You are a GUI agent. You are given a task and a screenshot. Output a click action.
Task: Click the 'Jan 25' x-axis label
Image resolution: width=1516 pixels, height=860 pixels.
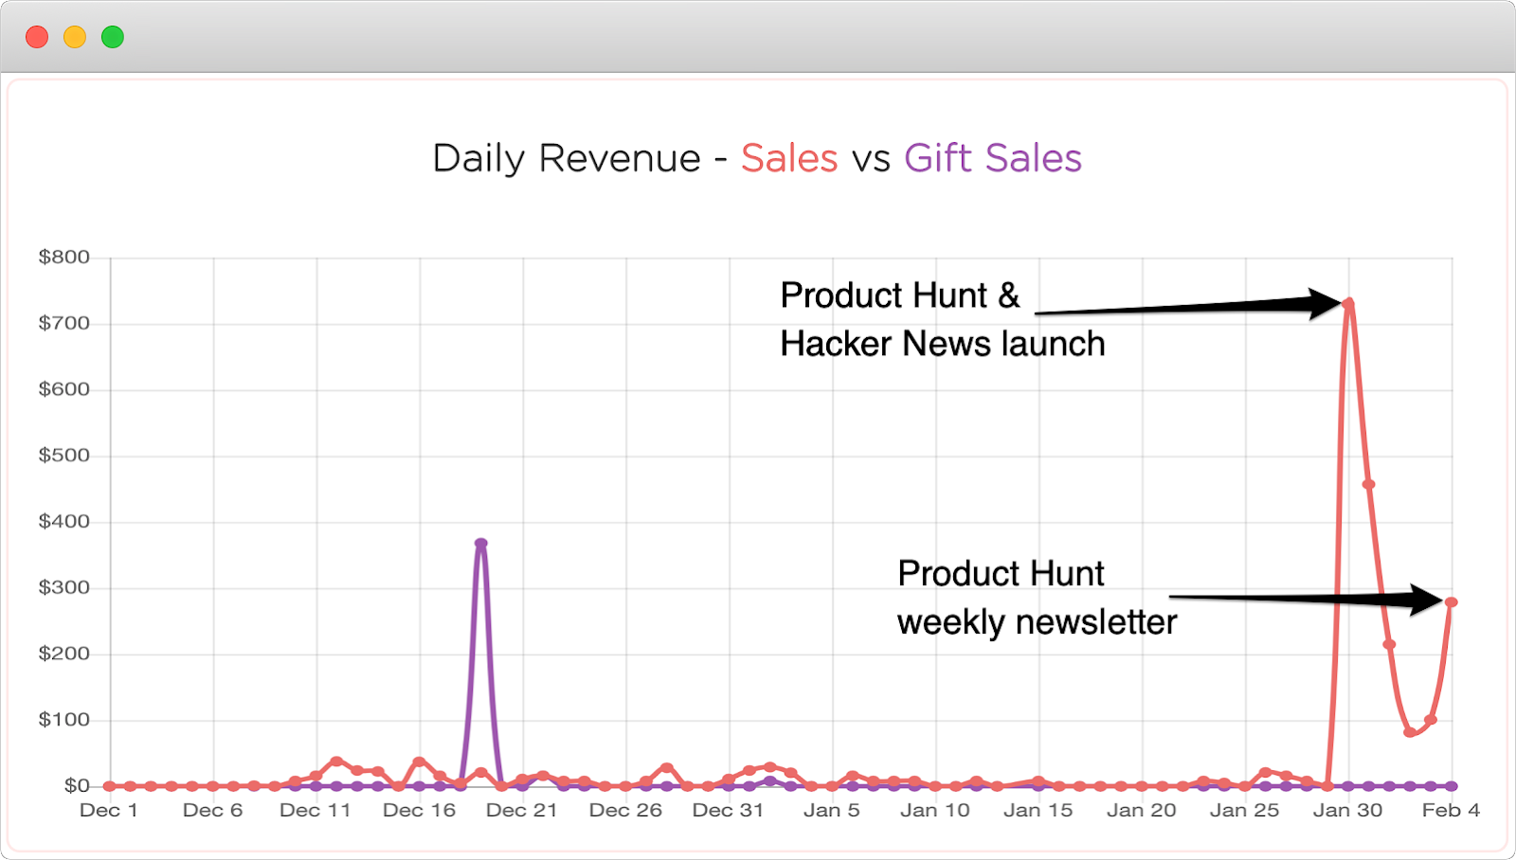tap(1245, 811)
